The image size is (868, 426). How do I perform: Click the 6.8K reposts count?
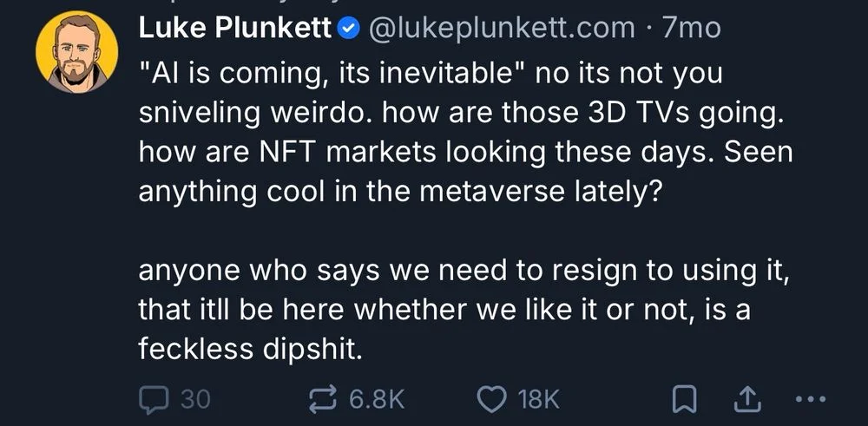[377, 399]
